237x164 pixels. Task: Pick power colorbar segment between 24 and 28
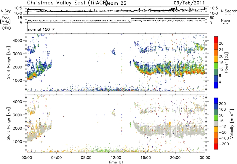pyautogui.click(x=216, y=46)
